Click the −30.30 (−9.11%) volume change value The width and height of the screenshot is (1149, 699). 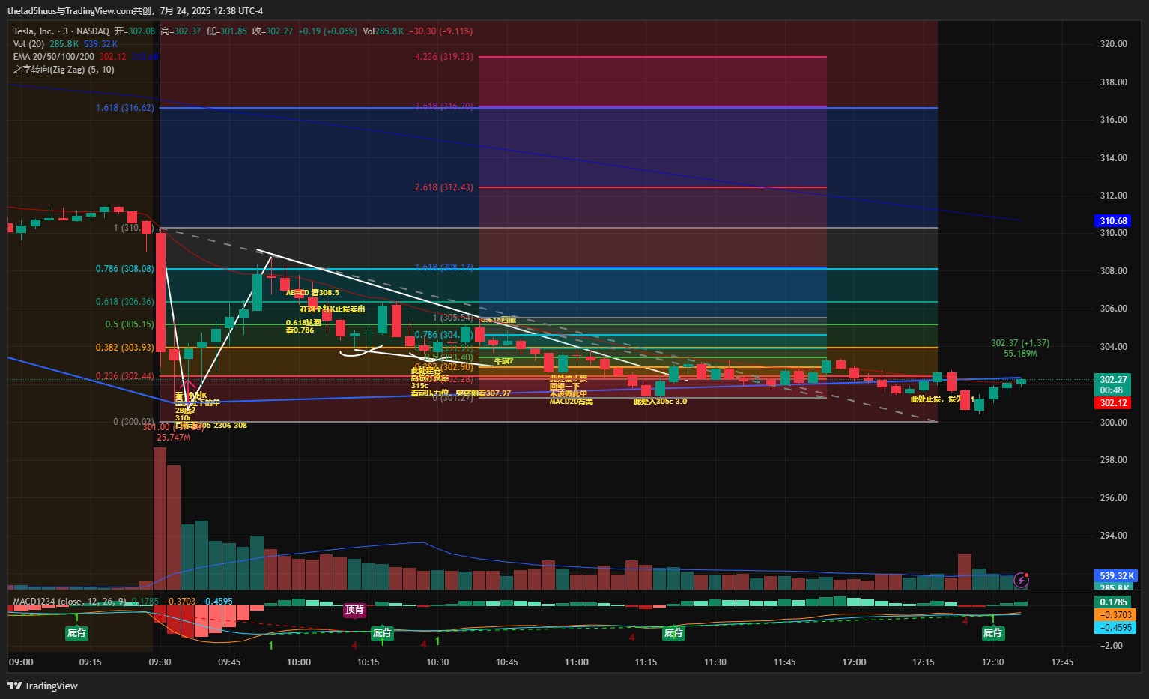click(441, 31)
